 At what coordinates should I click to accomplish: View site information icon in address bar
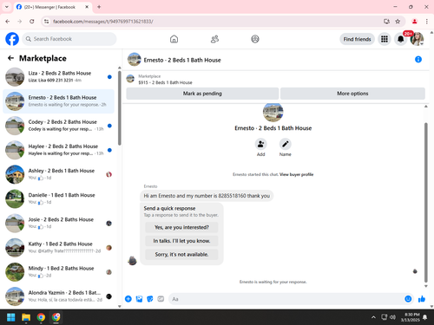coord(46,22)
